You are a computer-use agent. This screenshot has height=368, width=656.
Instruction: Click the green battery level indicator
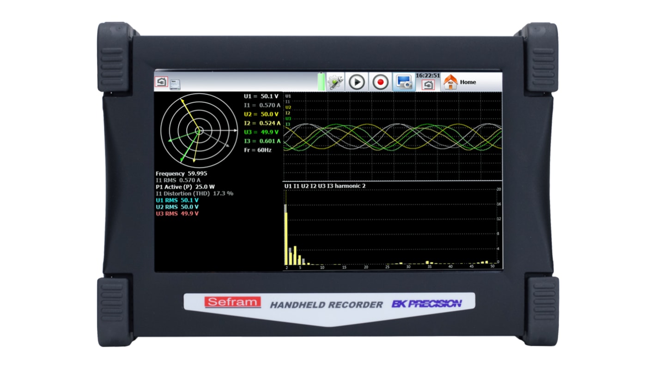[x=321, y=83]
